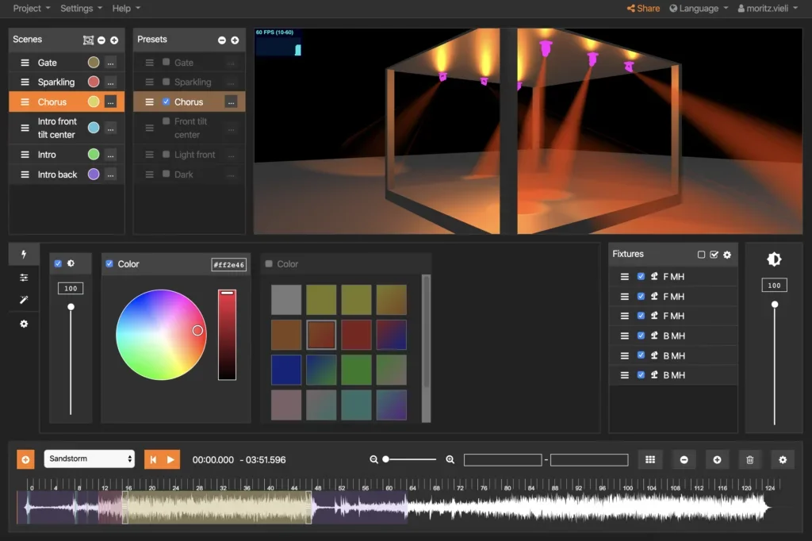812x541 pixels.
Task: Play the Sandstorm track
Action: 171,459
